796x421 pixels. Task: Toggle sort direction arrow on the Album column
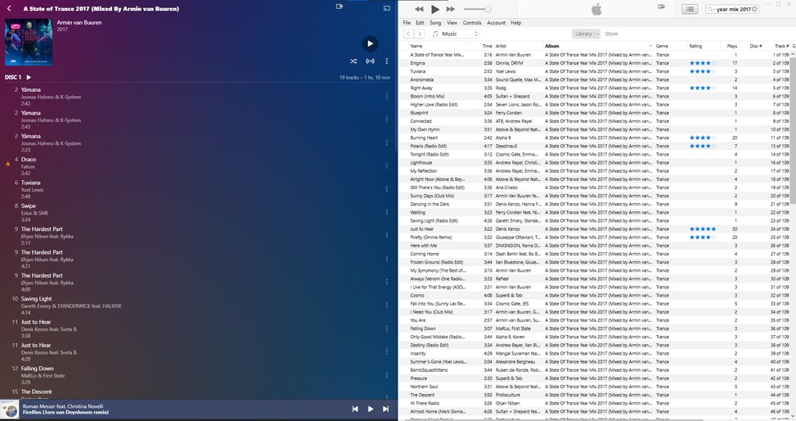(x=650, y=46)
